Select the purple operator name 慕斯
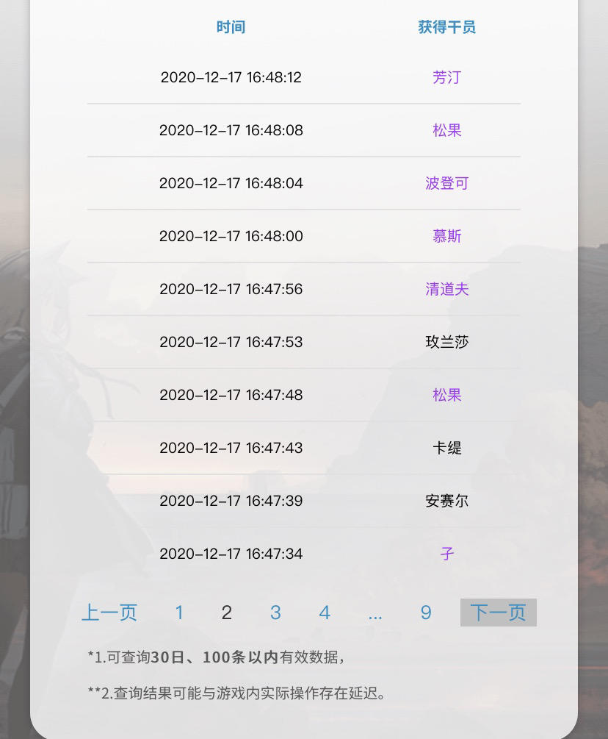This screenshot has width=608, height=739. [446, 236]
